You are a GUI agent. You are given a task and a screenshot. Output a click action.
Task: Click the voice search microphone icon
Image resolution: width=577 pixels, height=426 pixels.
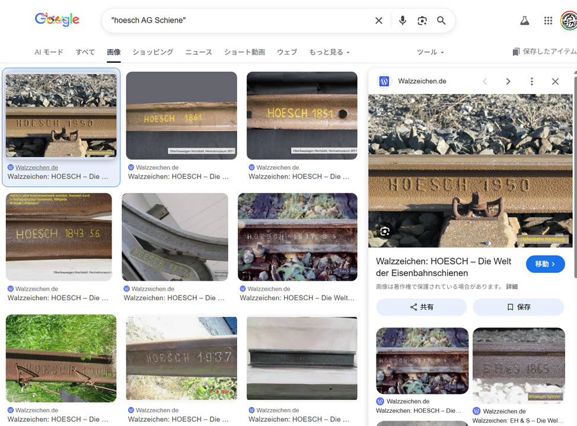pyautogui.click(x=403, y=21)
